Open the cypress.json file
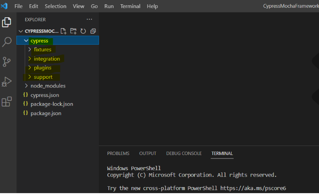This screenshot has height=194, width=319. coord(45,95)
